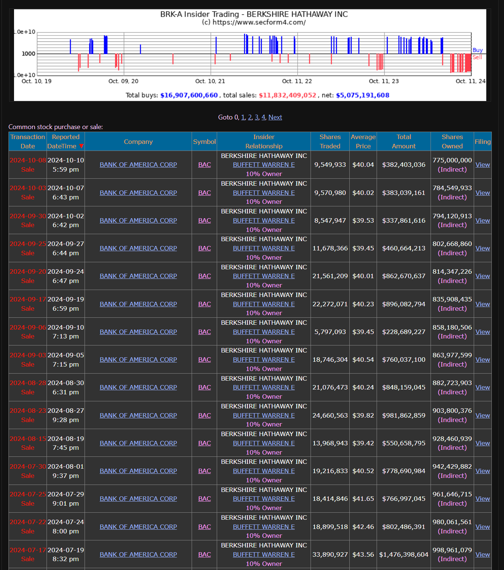
Task: View filing for 2024-09-30 sale
Action: pos(483,220)
